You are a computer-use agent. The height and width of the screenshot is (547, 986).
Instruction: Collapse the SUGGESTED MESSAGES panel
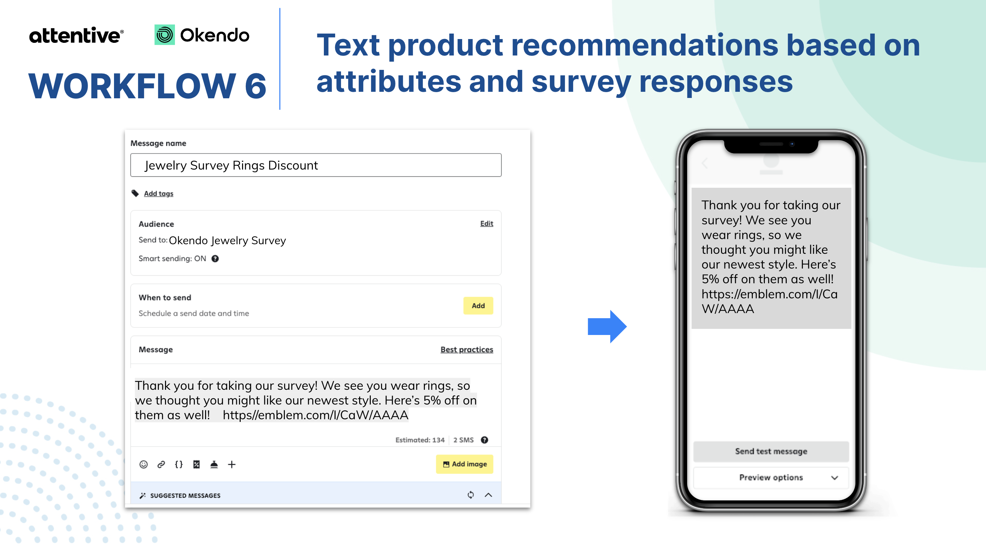pos(489,495)
